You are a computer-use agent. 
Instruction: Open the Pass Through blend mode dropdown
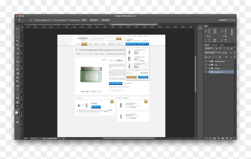pos(213,53)
